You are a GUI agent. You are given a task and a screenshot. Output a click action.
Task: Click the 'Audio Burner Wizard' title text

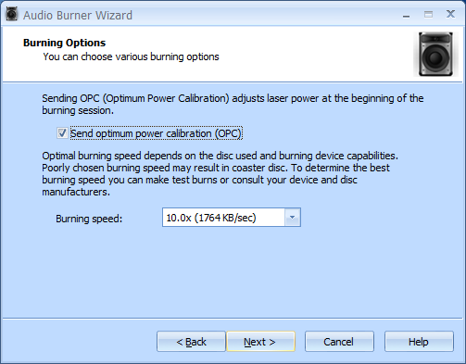[x=78, y=16]
